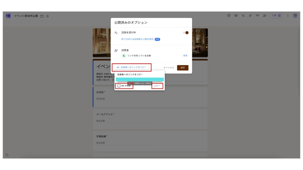Click the form title イベント参加申込書
This screenshot has height=170, width=303.
click(x=26, y=16)
